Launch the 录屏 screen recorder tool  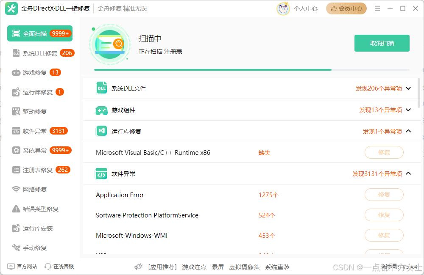tap(218, 267)
